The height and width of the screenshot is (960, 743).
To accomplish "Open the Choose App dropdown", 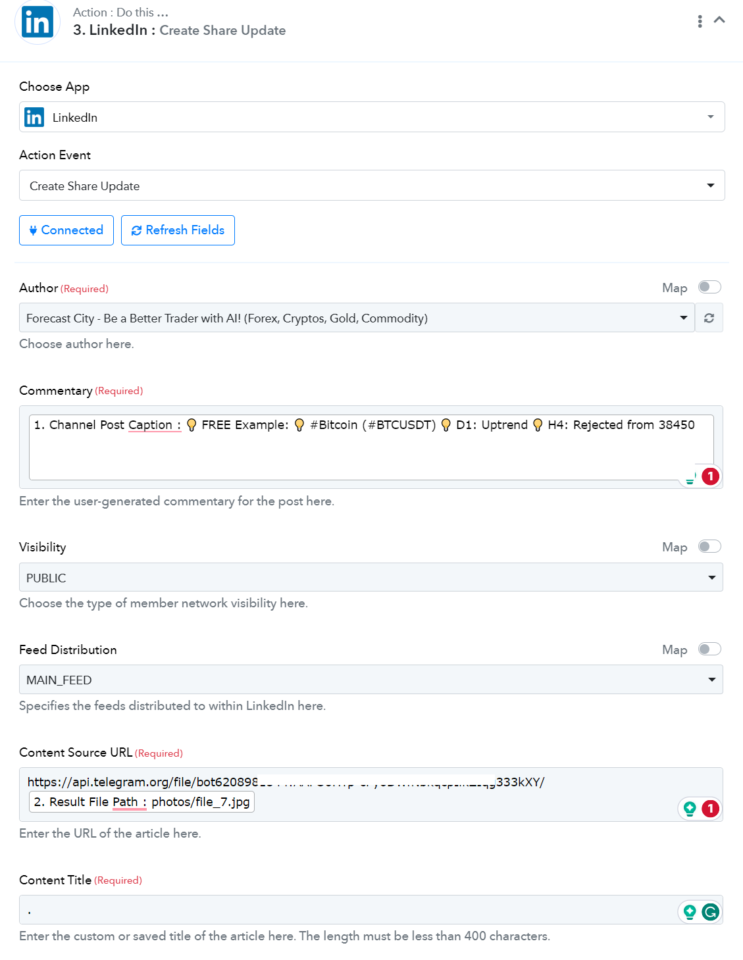I will tap(372, 117).
